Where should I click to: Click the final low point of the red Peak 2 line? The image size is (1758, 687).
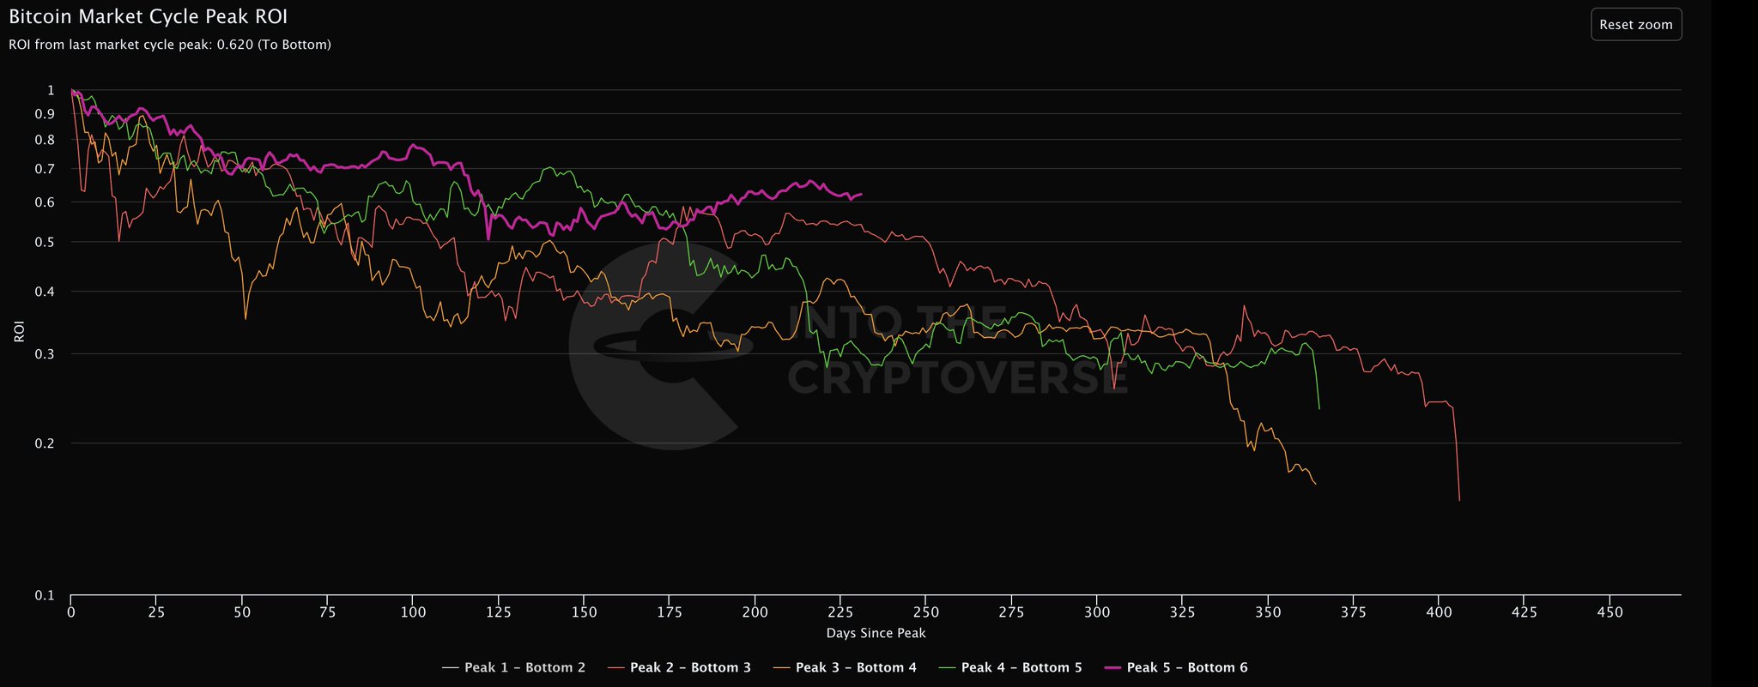pyautogui.click(x=1459, y=499)
